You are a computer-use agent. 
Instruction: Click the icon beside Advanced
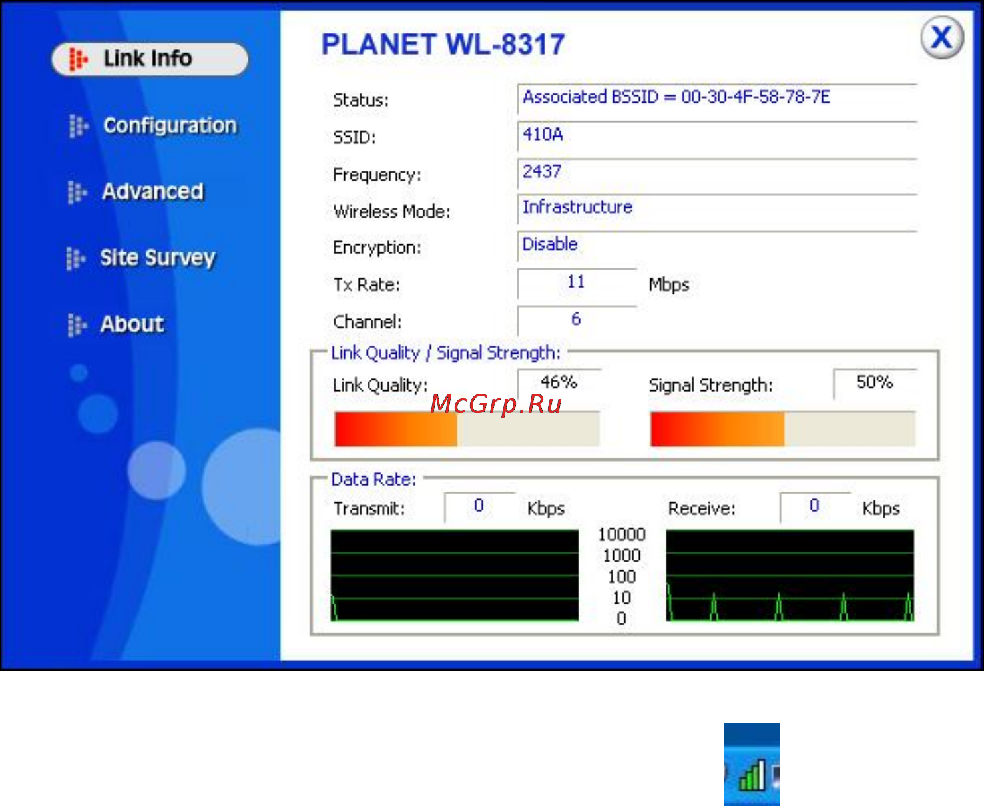77,192
